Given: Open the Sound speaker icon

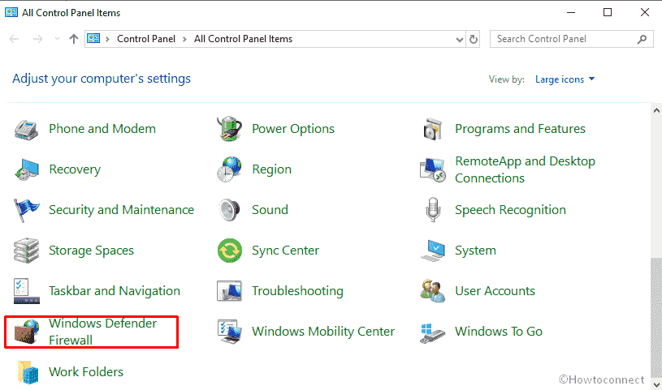Looking at the screenshot, I should [x=230, y=210].
